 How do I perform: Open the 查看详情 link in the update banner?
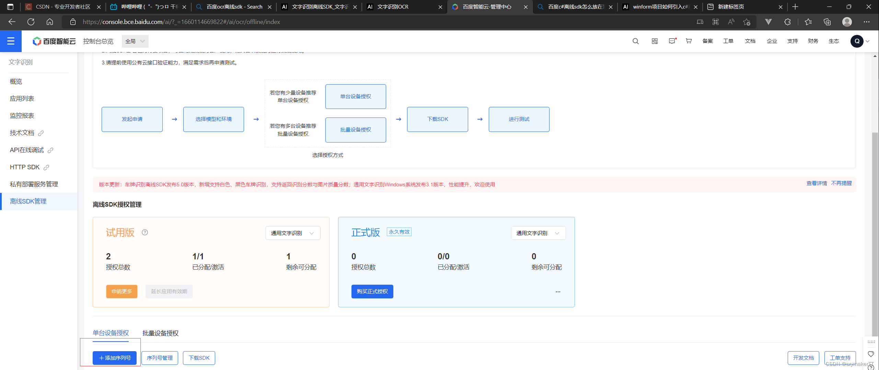point(816,183)
